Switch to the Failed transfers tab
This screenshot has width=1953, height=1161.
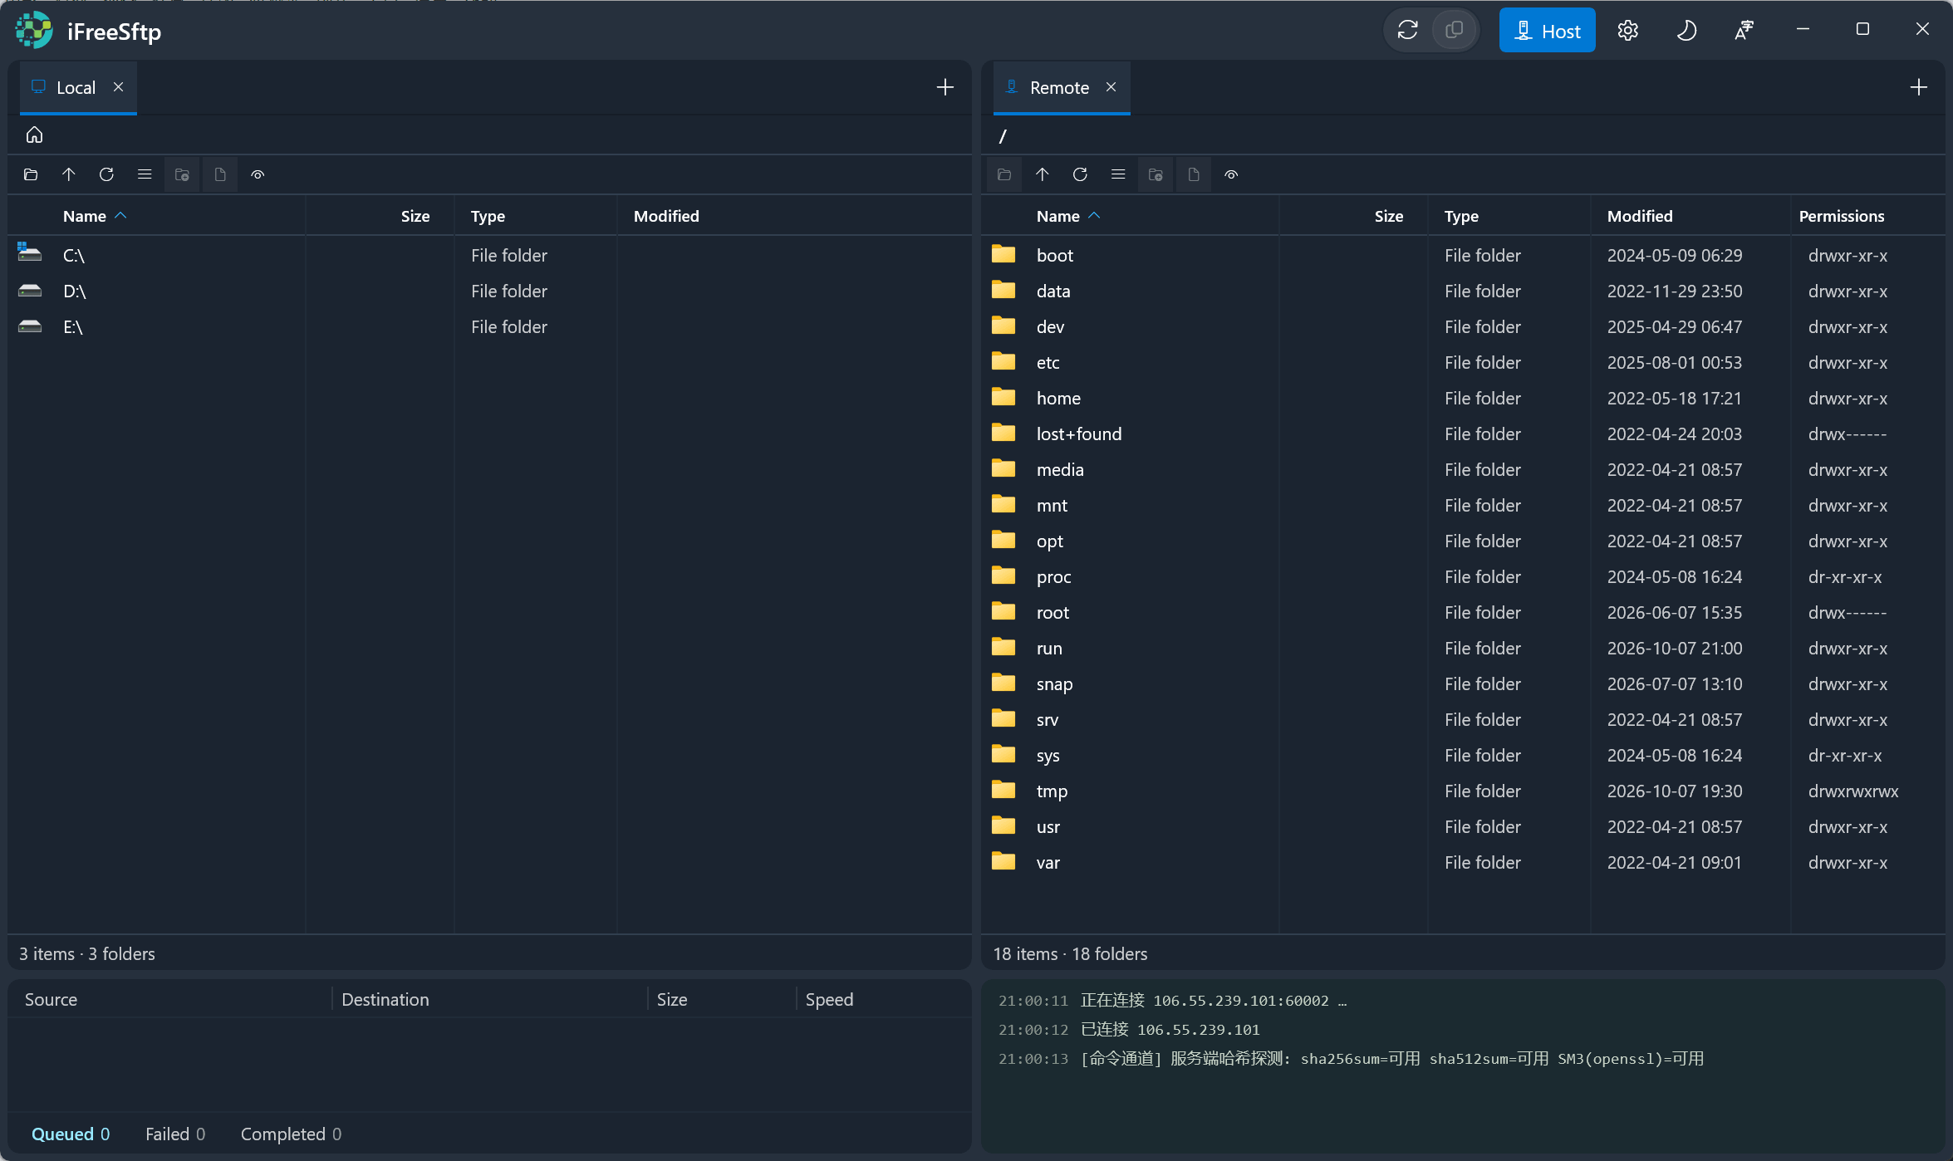[x=175, y=1134]
